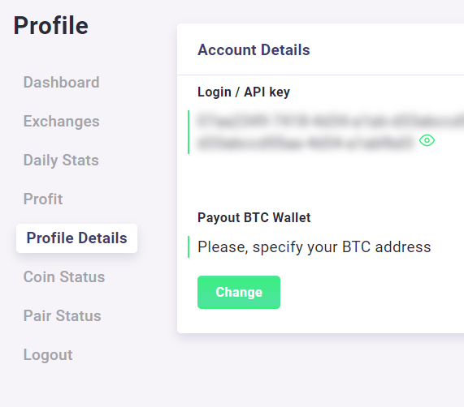Click the first line of the blurred API key
Screen dimensions: 464x407
(331, 121)
